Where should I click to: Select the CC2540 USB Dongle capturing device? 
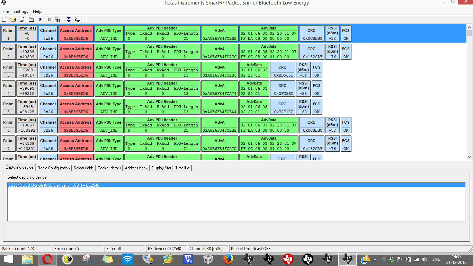pyautogui.click(x=237, y=185)
